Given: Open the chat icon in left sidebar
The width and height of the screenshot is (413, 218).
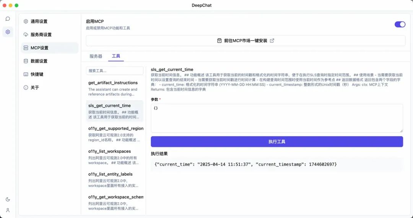Looking at the screenshot, I should pos(8,19).
